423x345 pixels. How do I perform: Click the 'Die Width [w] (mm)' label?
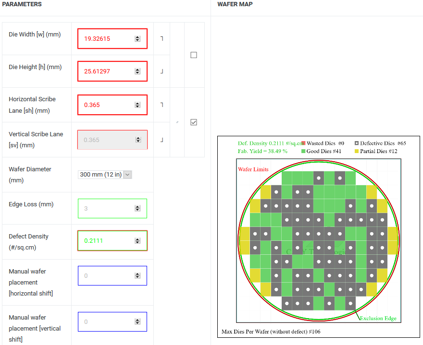click(35, 35)
